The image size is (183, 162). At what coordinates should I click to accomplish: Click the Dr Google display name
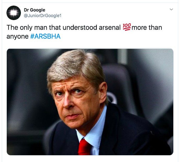click(35, 10)
